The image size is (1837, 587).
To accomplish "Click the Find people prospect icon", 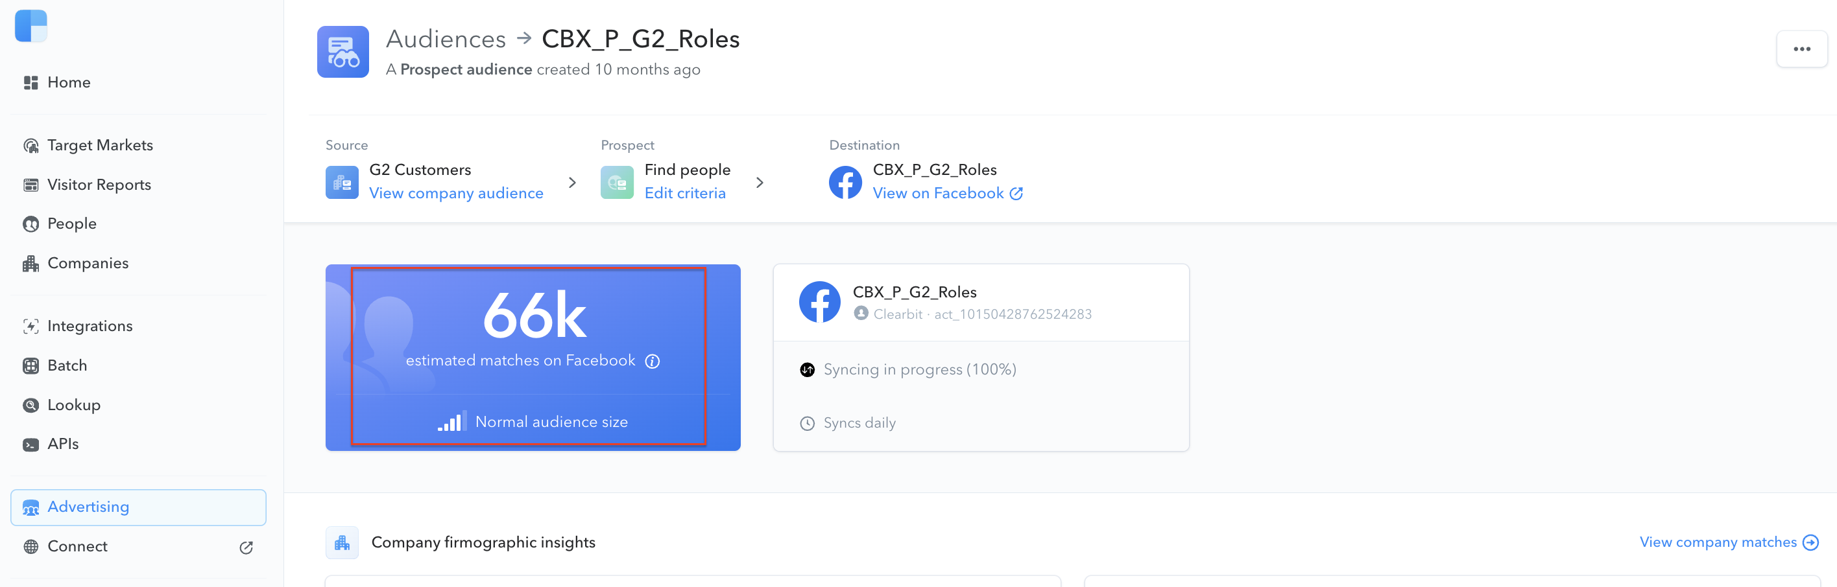I will [617, 182].
